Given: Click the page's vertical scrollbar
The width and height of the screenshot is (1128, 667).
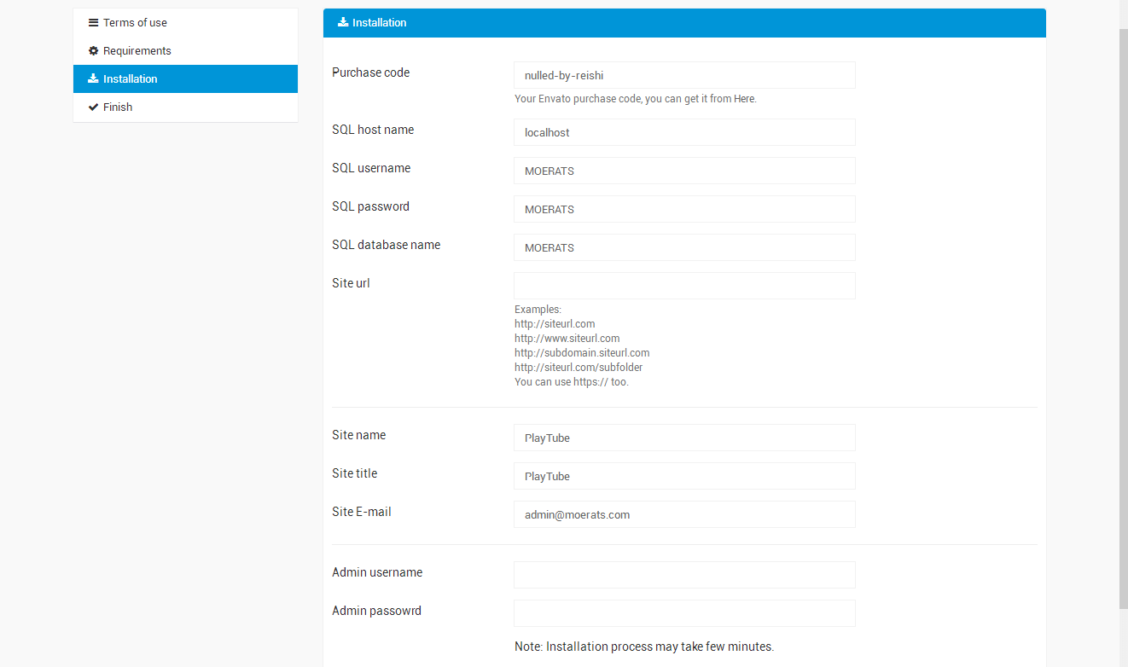Looking at the screenshot, I should (x=1123, y=316).
